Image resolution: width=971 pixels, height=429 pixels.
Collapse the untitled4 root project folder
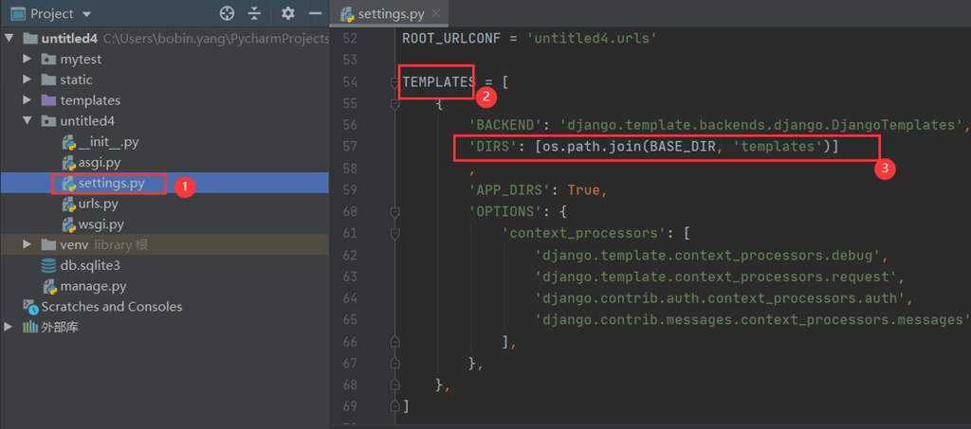point(9,39)
